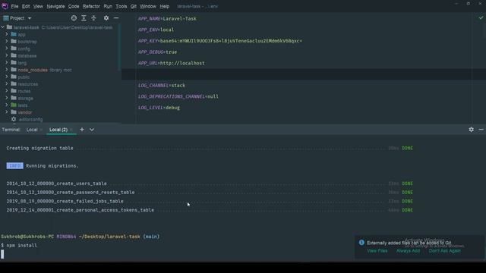This screenshot has height=273, width=486.
Task: Expand the public folder
Action: pos(7,77)
